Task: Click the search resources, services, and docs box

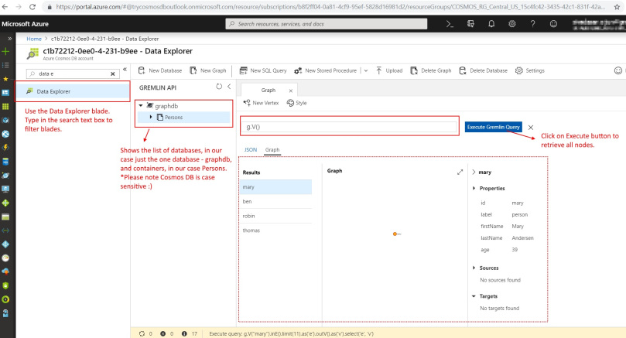Action: pyautogui.click(x=327, y=24)
